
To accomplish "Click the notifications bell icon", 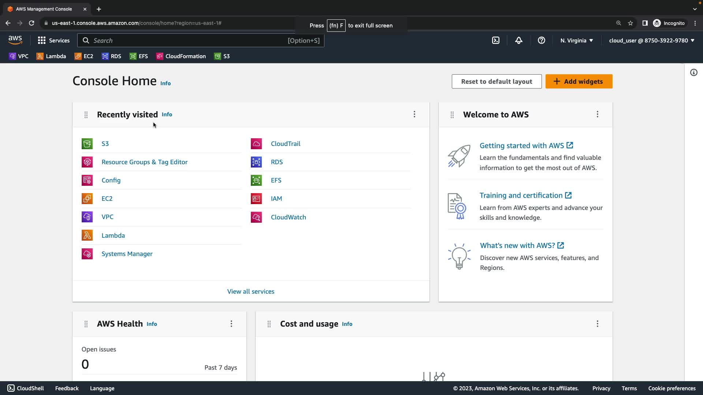I will point(518,41).
